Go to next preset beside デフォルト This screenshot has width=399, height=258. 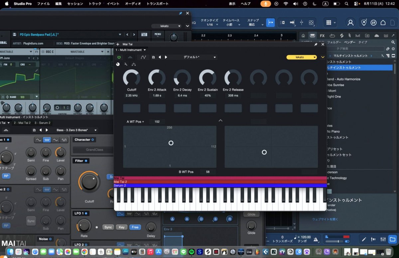pyautogui.click(x=166, y=57)
